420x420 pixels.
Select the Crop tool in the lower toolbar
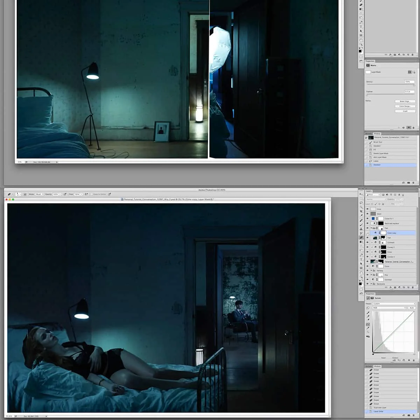[x=361, y=211]
